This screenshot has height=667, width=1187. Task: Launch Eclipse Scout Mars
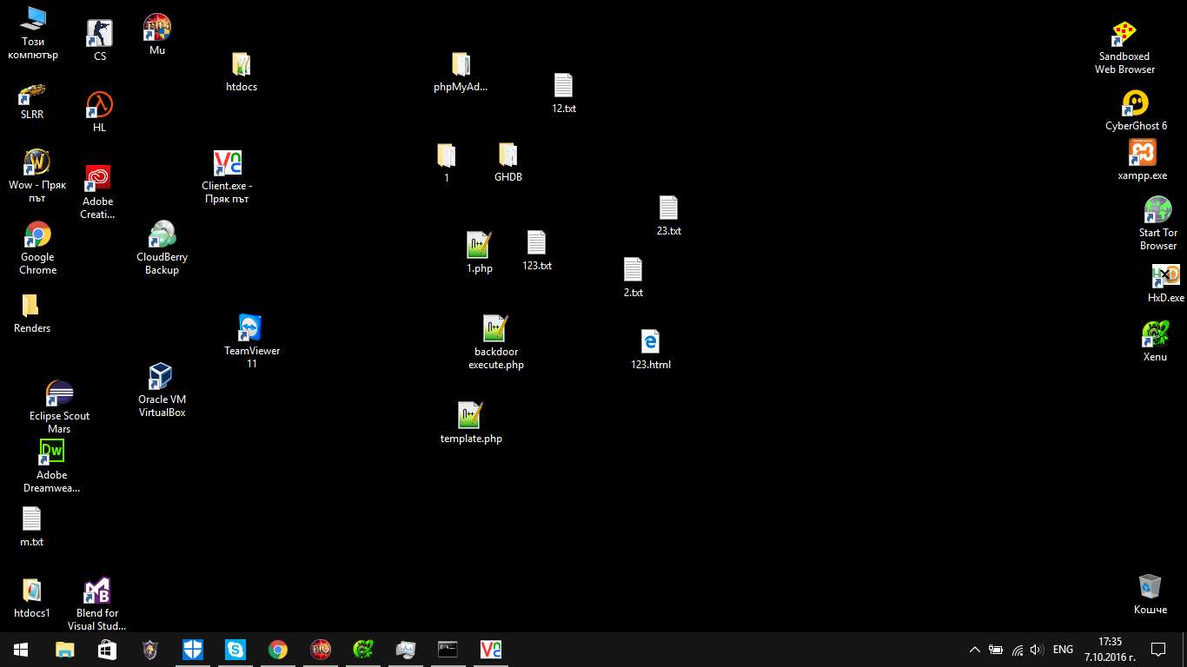tap(59, 406)
